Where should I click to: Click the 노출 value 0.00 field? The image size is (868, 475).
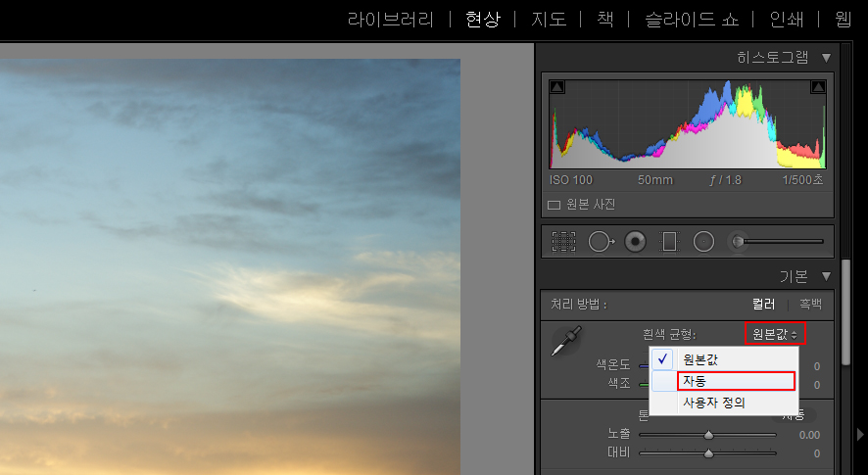[809, 435]
